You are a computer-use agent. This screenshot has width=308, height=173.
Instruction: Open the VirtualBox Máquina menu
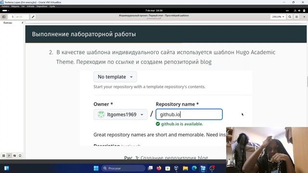(15, 6)
